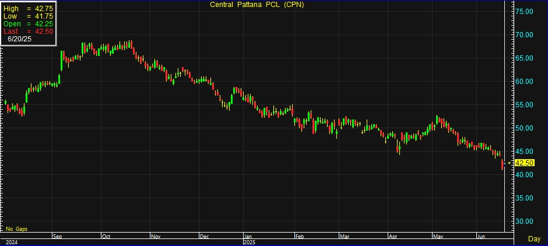Select the Dec marker on the time axis
Image resolution: width=548 pixels, height=246 pixels.
tap(204, 237)
